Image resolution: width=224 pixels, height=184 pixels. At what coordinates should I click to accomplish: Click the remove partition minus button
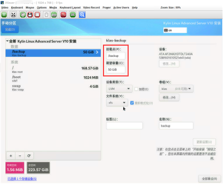[x=20, y=156]
